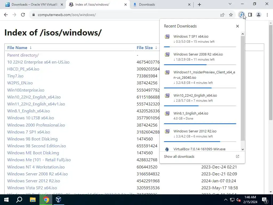273x205 pixels.
Task: Switch to Downloads – Oracle VM VirtualBox tab
Action: tap(34, 5)
